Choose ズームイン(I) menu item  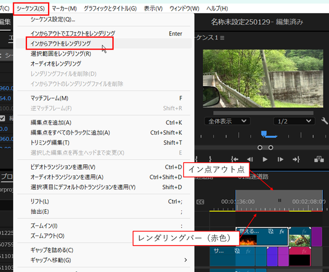tap(104, 226)
